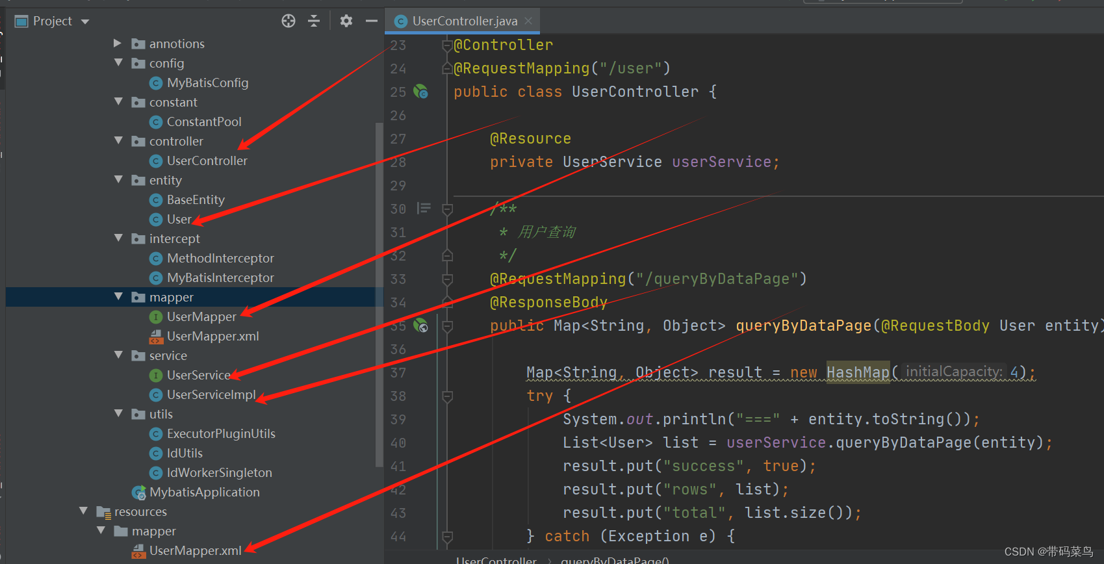Collapse the config folder
Image resolution: width=1104 pixels, height=564 pixels.
coord(118,63)
